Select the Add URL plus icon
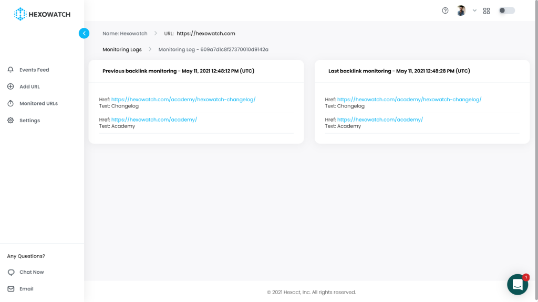 pos(11,86)
